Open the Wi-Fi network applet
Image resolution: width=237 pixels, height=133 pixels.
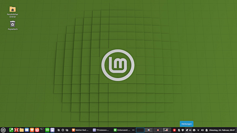[198, 130]
